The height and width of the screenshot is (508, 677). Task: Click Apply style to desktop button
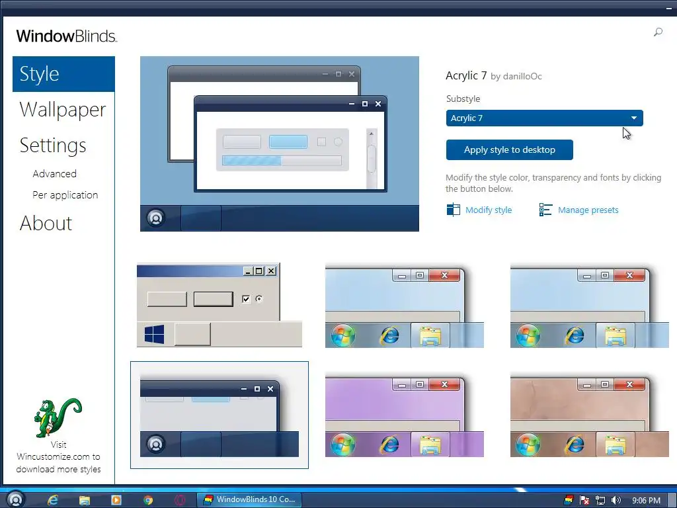pyautogui.click(x=510, y=150)
